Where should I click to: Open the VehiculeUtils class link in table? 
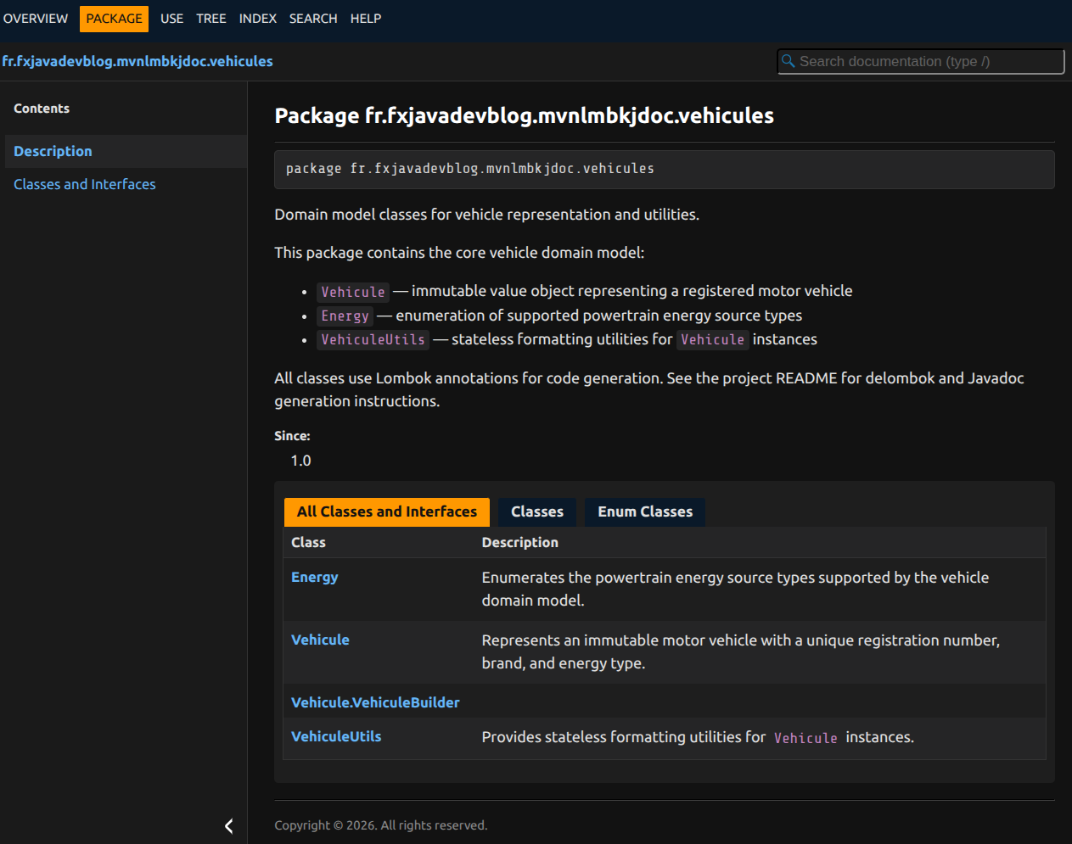click(336, 736)
